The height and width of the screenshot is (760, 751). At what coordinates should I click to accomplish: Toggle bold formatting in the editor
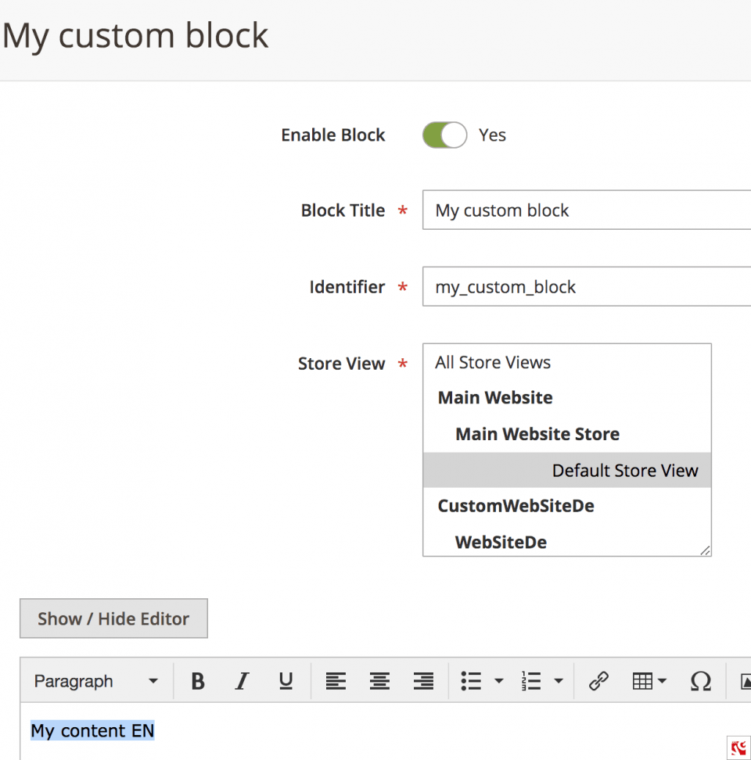[197, 681]
